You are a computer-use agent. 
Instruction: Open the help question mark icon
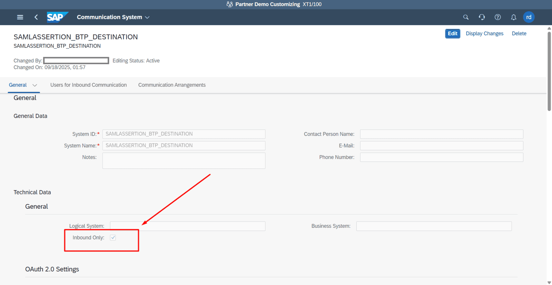[497, 17]
